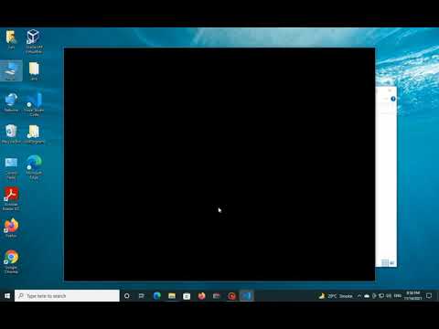This screenshot has height=329, width=439.
Task: Open the Network desktop icon
Action: click(x=11, y=102)
